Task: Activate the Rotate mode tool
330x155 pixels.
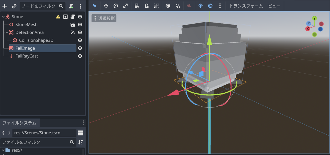Action: tap(116, 6)
